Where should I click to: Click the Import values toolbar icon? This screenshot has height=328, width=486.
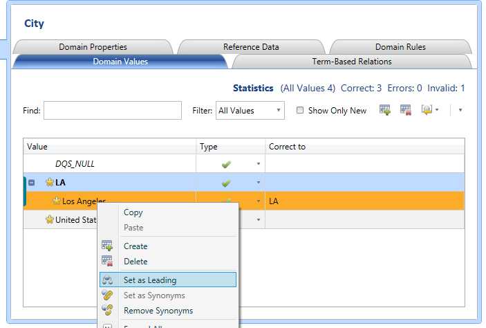point(427,110)
